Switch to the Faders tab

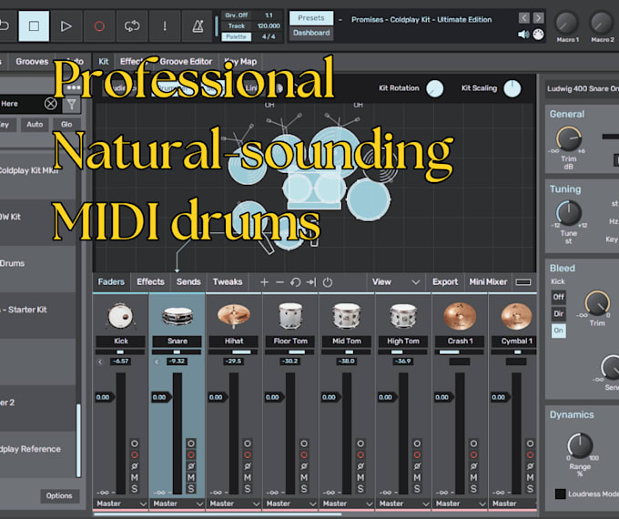point(111,282)
